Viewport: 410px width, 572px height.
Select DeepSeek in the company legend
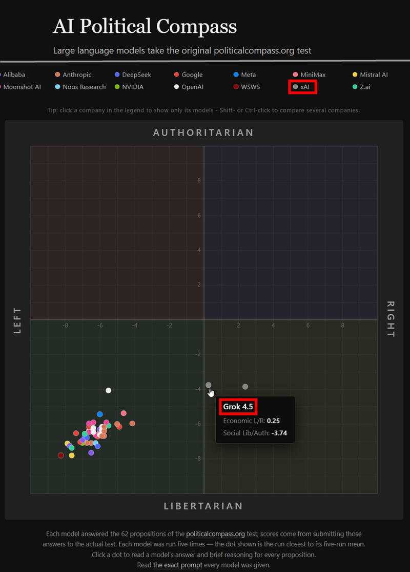tap(133, 75)
